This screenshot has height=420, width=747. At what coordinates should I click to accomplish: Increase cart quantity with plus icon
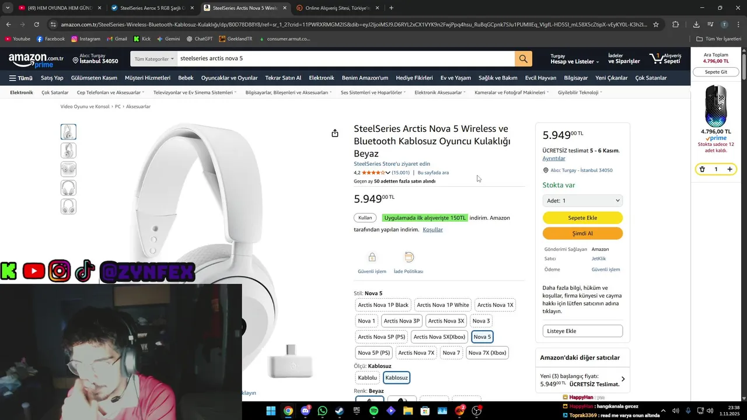[729, 169]
